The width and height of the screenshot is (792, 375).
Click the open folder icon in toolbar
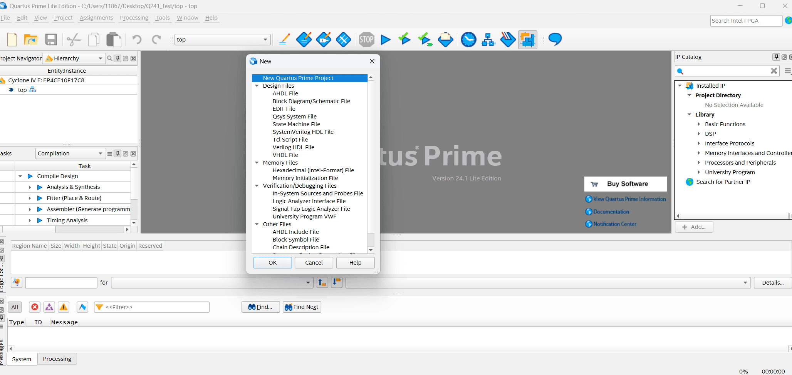tap(31, 40)
